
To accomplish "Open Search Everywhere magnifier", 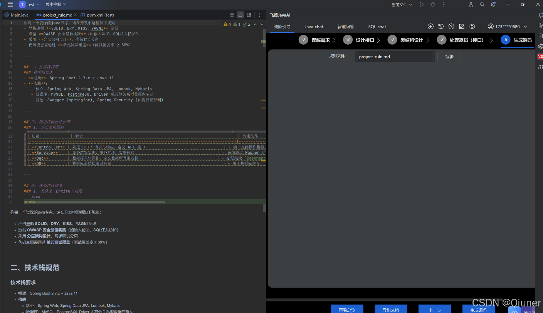I will pyautogui.click(x=482, y=5).
